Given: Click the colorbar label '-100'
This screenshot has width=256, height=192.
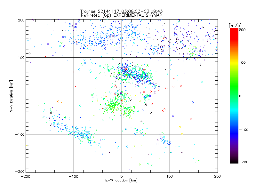Looking at the screenshot, I should click(244, 130).
